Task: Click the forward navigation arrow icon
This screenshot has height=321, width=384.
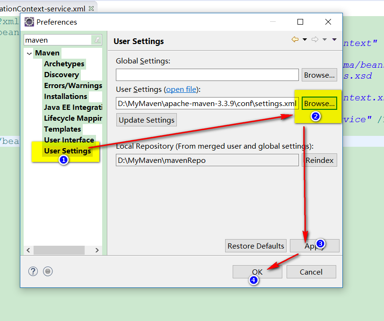Action: coord(315,39)
